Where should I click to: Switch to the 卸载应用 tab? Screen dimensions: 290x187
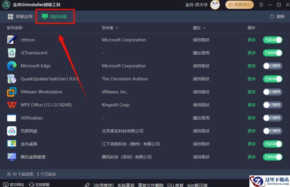pyautogui.click(x=20, y=16)
